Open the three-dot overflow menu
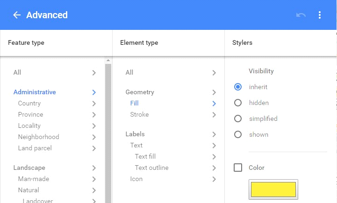 [x=320, y=15]
